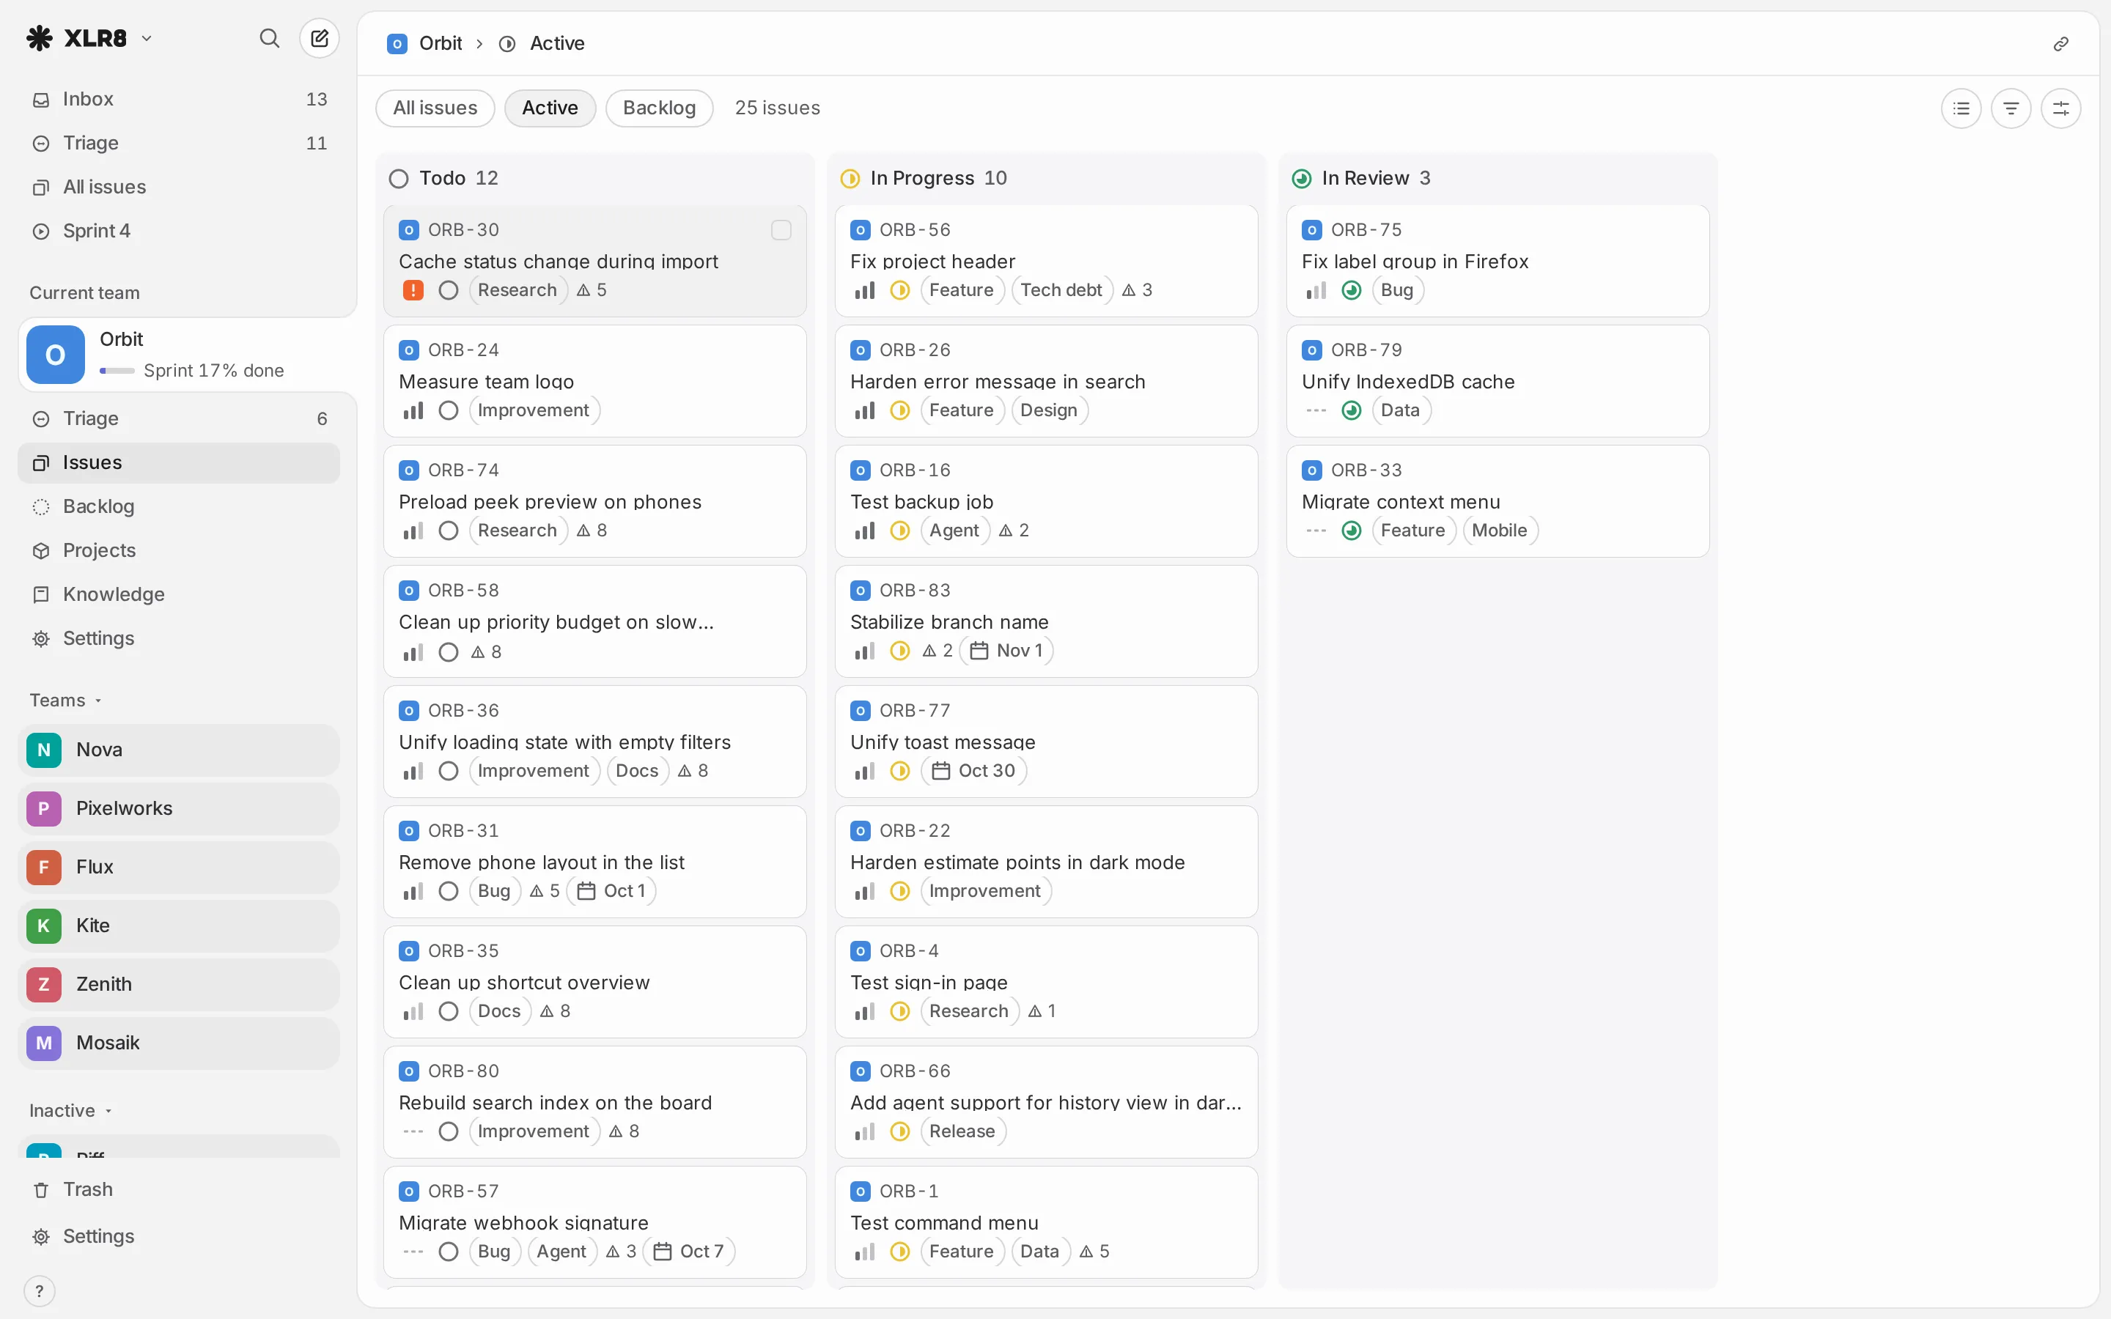Click urgent priority icon on ORB-30

[x=413, y=290]
